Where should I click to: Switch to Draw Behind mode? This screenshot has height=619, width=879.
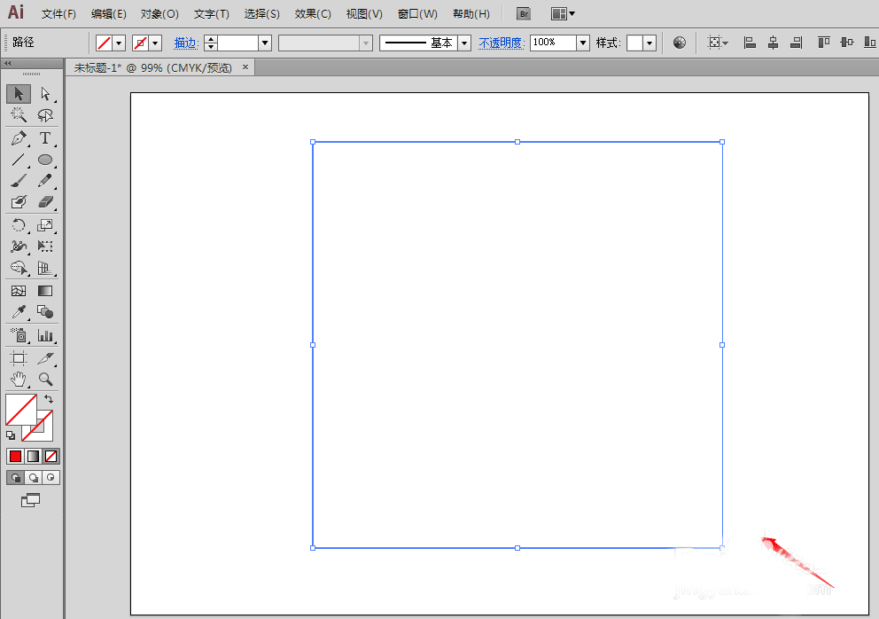34,477
